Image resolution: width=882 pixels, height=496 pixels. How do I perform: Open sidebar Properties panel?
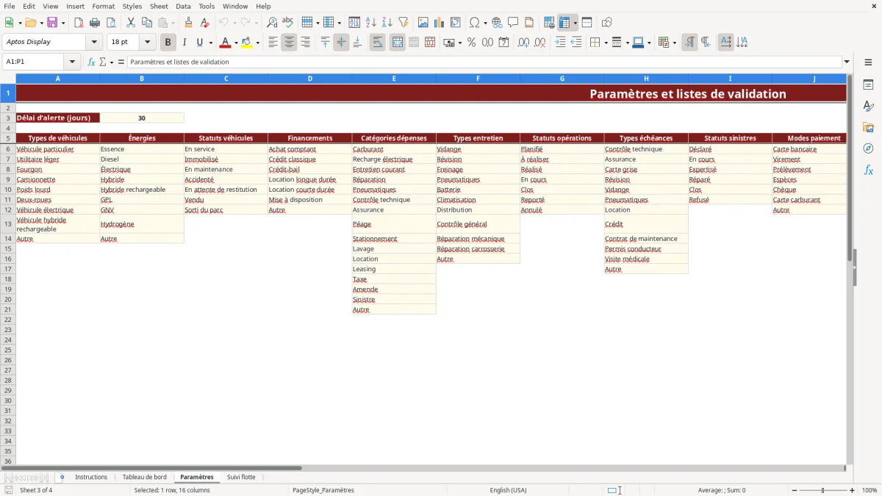click(868, 85)
